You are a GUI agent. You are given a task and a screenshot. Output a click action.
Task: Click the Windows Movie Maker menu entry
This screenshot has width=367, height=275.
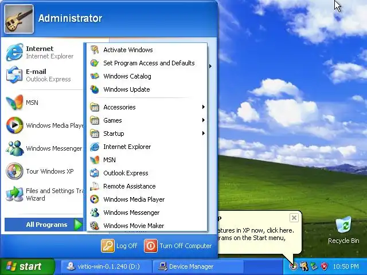point(147,226)
